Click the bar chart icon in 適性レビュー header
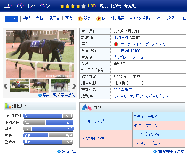 [8, 106]
